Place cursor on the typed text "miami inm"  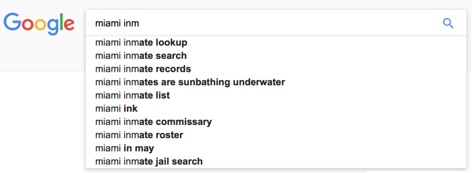click(x=117, y=23)
